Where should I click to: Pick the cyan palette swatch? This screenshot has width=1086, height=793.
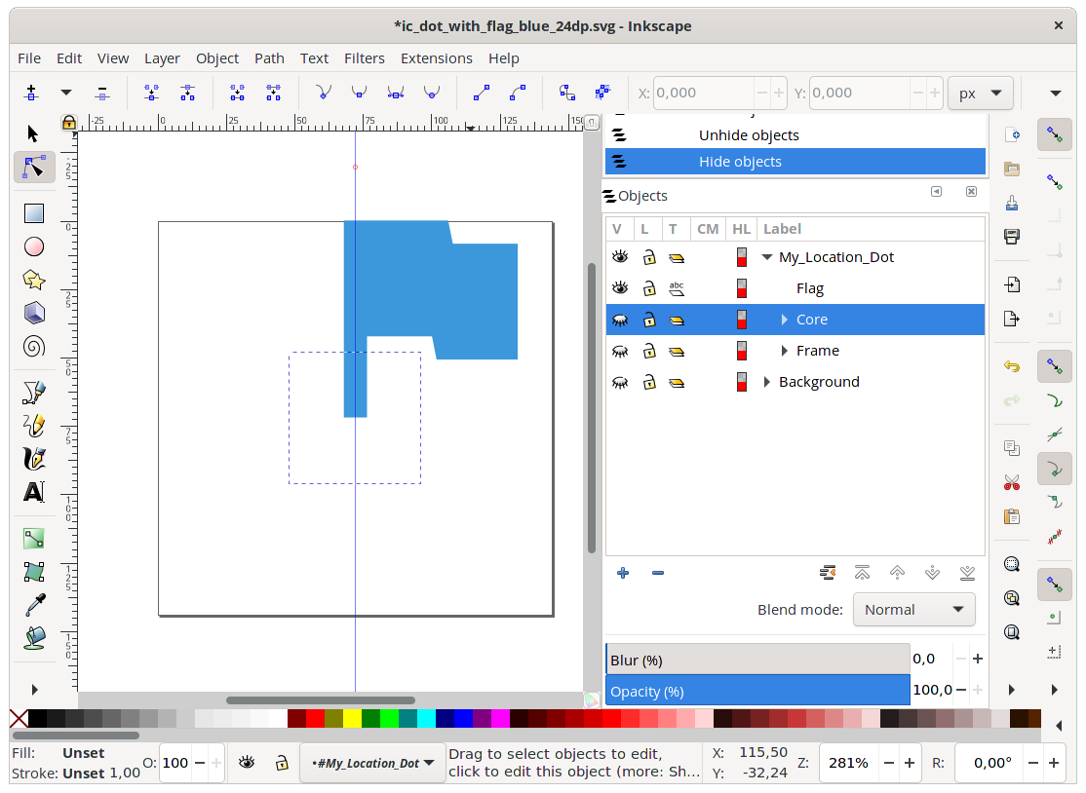pyautogui.click(x=426, y=718)
